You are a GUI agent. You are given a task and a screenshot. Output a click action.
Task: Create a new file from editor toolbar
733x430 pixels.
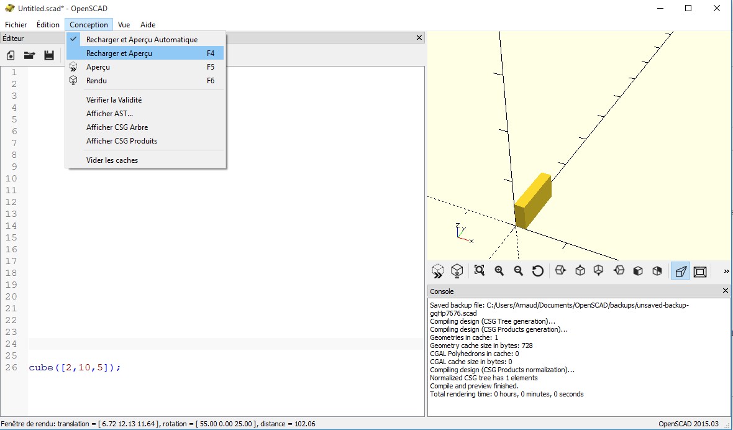[x=11, y=56]
